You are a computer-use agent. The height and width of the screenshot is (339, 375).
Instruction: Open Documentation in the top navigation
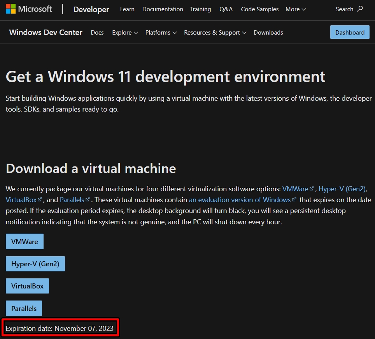point(163,9)
